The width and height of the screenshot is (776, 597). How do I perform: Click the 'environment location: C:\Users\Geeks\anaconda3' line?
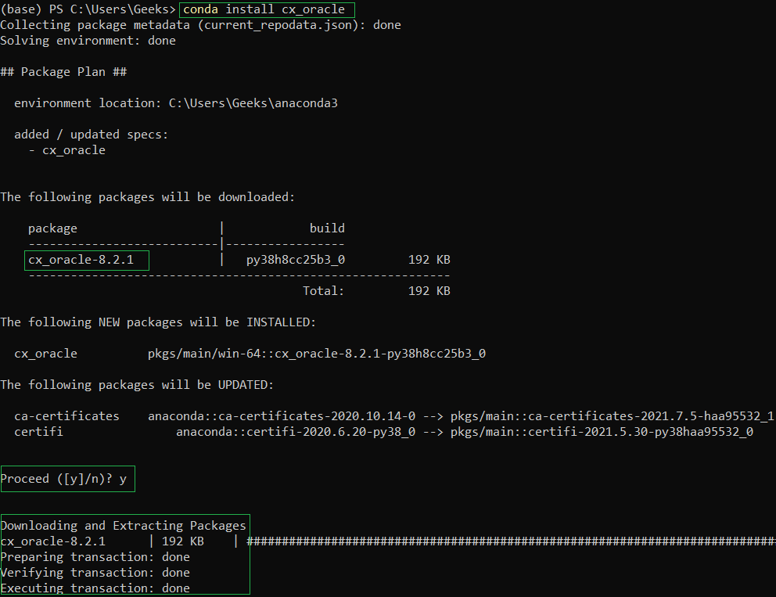(176, 103)
